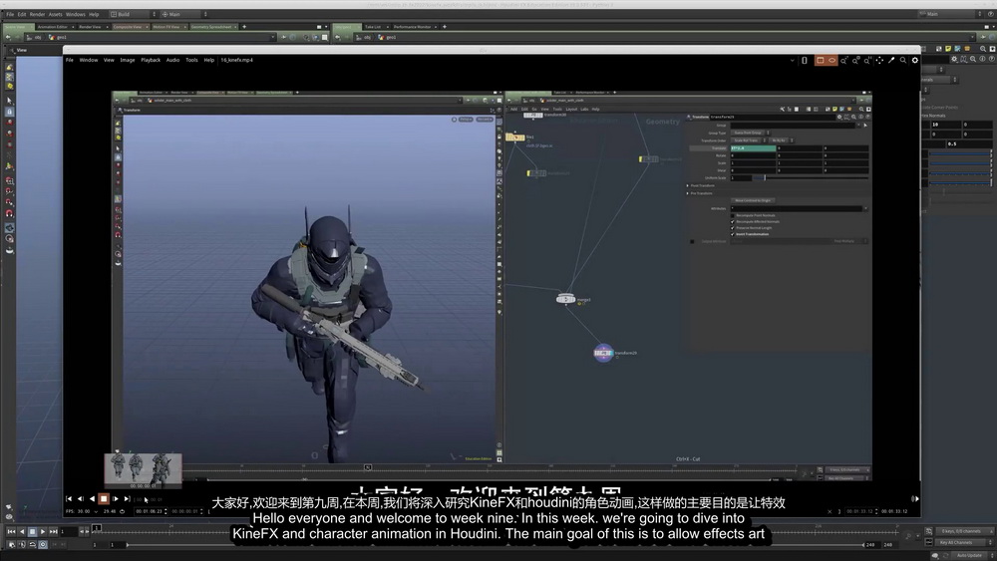This screenshot has height=561, width=997.
Task: Add new pane tab after Geometry Spreadsheet
Action: click(x=244, y=27)
